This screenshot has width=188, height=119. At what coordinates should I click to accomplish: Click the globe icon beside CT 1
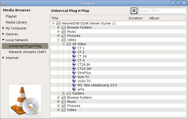click(x=74, y=48)
